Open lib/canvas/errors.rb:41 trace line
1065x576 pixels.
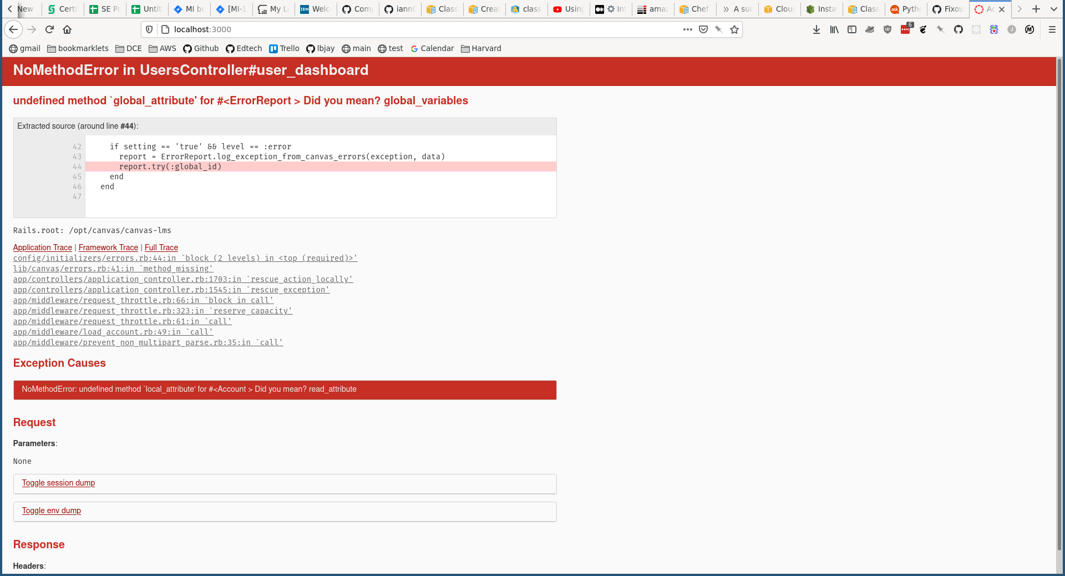(x=113, y=269)
